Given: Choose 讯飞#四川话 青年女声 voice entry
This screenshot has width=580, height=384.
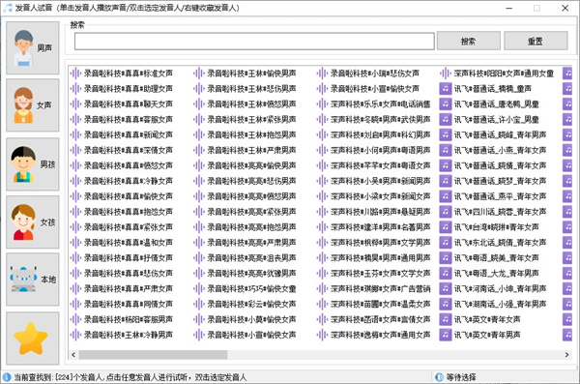Looking at the screenshot, I should point(500,212).
